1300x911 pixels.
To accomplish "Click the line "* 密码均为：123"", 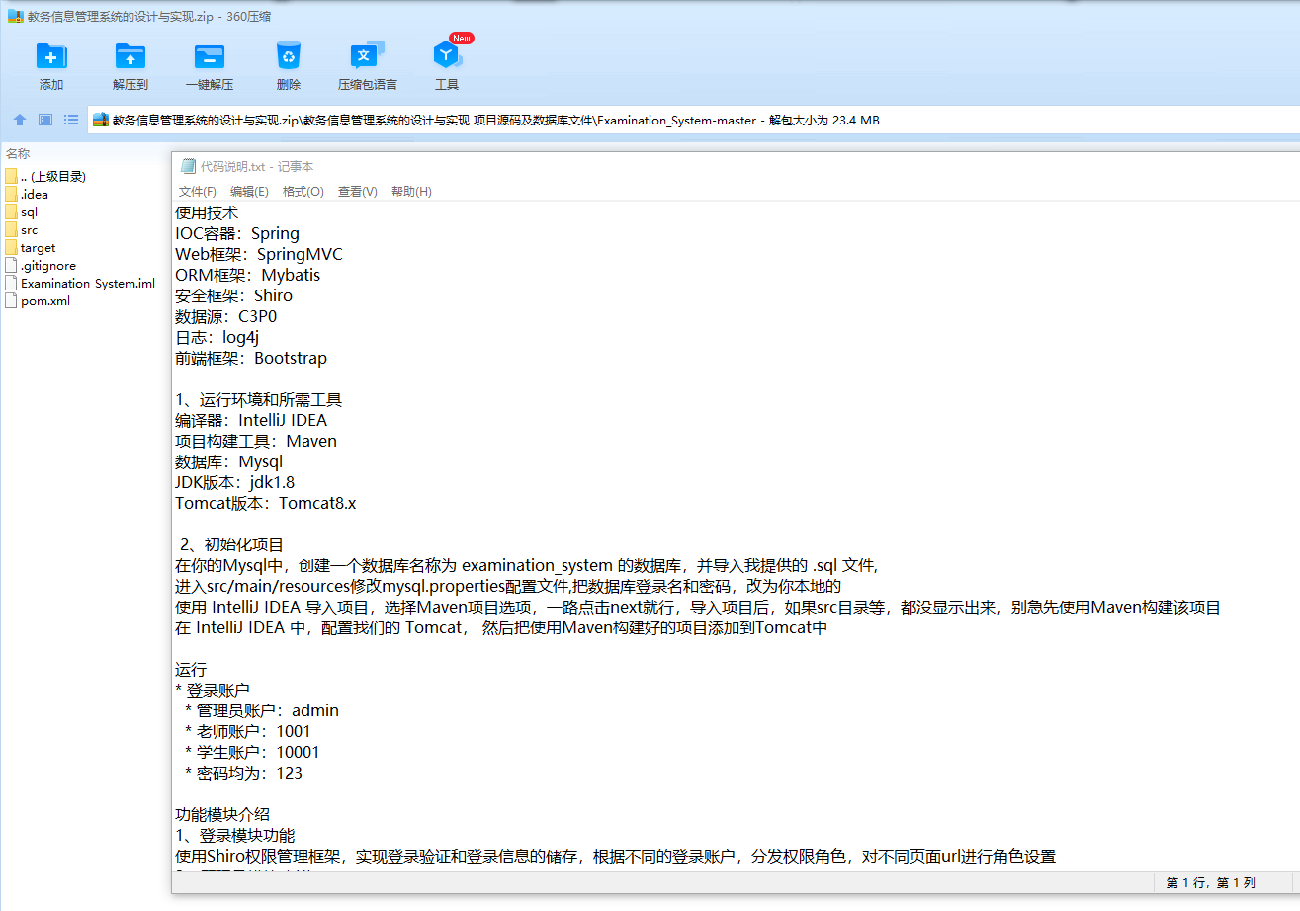I will point(243,773).
